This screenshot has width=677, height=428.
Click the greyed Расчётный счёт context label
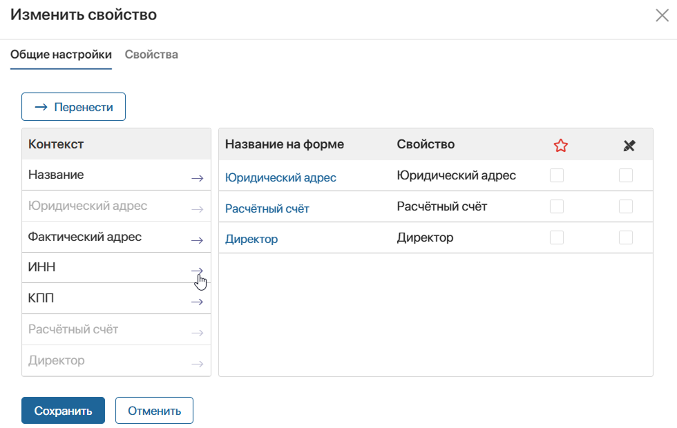click(73, 329)
